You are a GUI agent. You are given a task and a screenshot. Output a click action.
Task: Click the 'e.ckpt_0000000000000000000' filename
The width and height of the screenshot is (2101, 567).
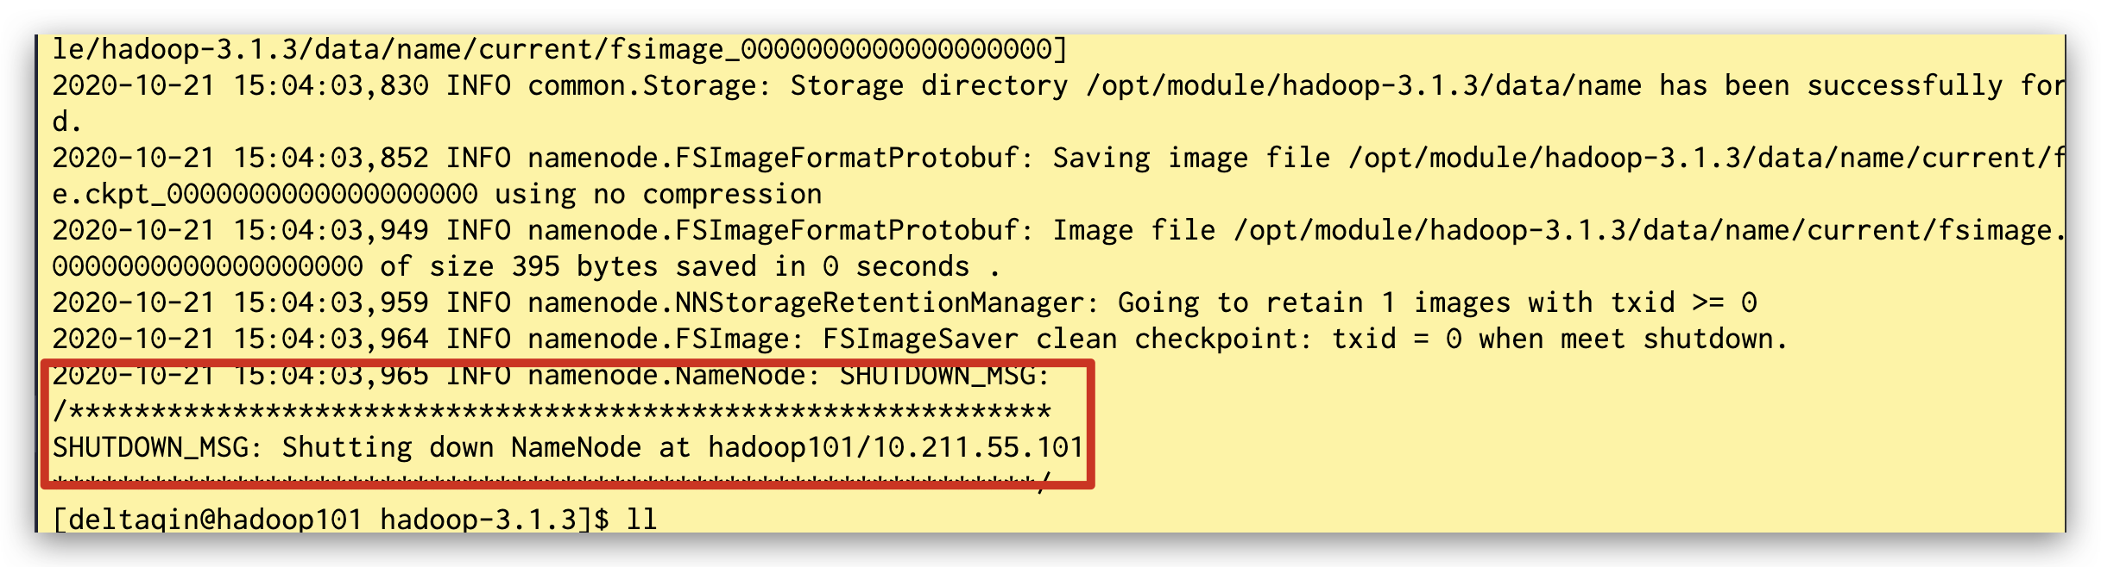[265, 195]
